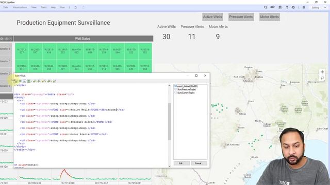Click scroll-up arrow of HTML editor
This screenshot has height=185, width=330.
click(170, 86)
